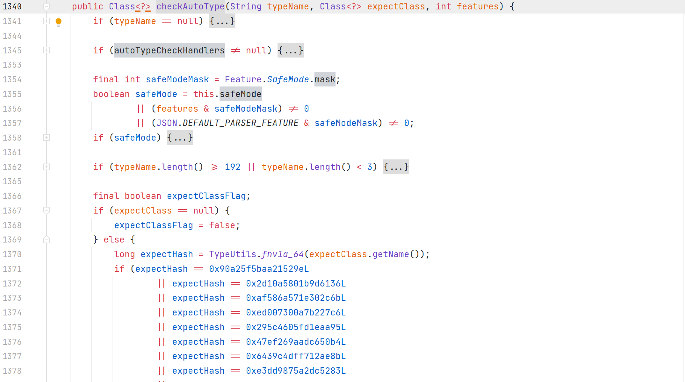
Task: Click the lightbulb intention icon on line 1341
Action: tap(58, 21)
